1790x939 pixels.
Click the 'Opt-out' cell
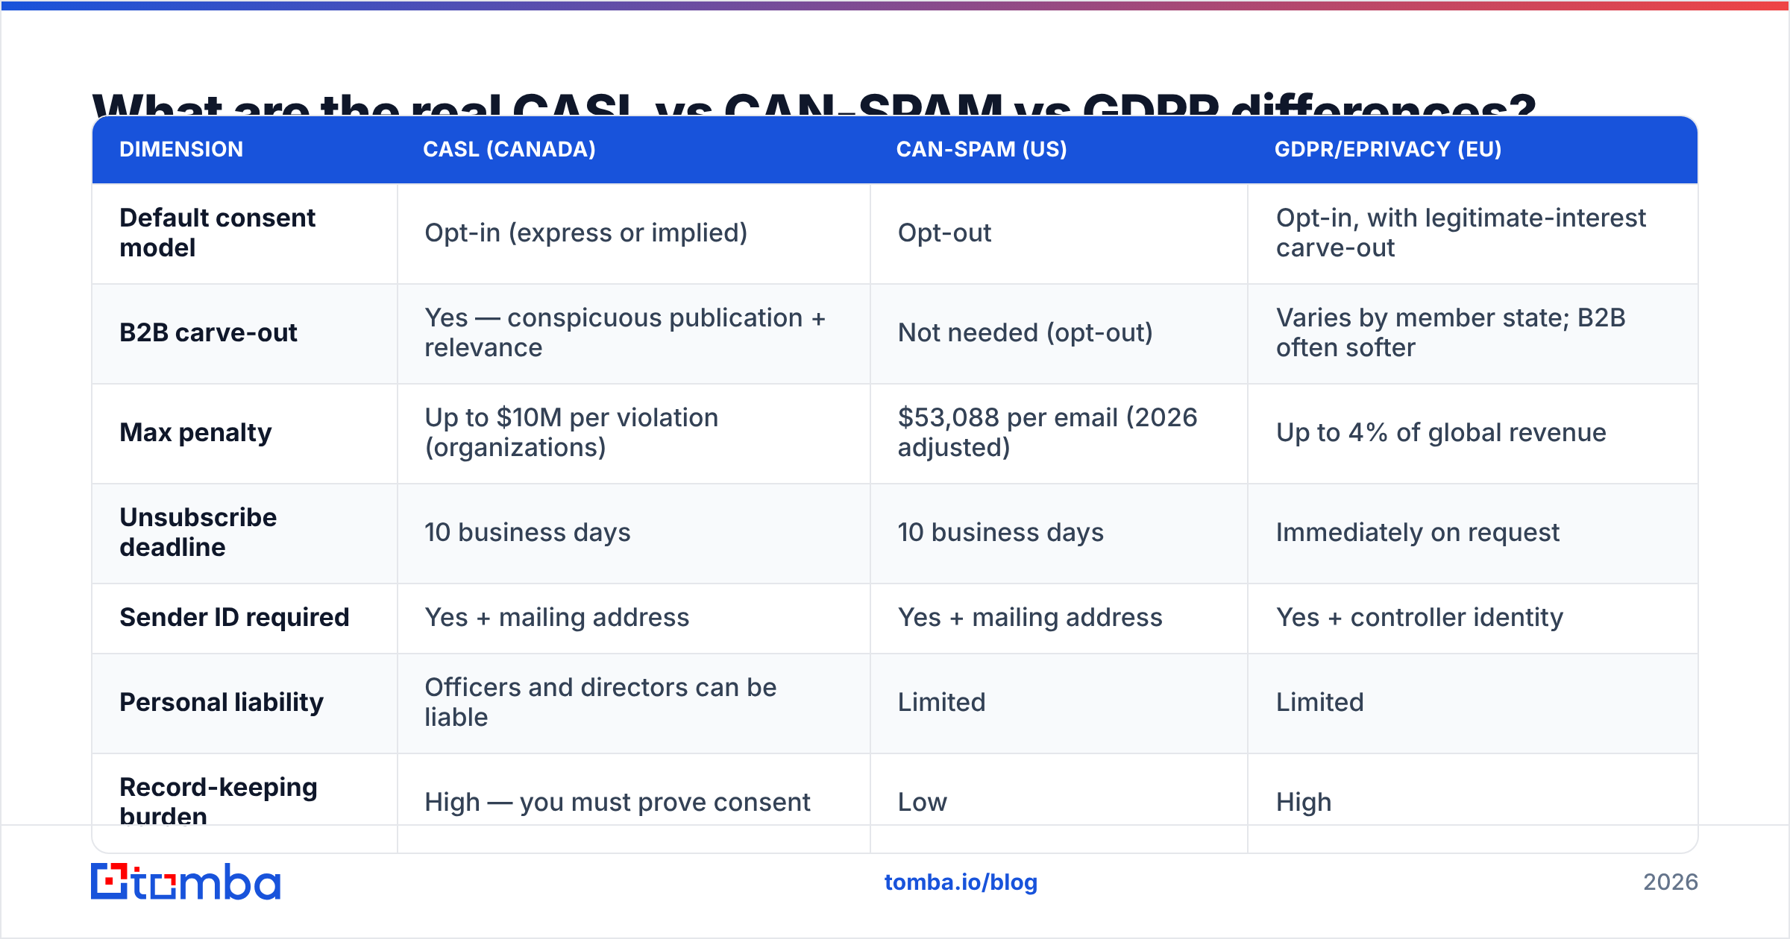pyautogui.click(x=944, y=233)
